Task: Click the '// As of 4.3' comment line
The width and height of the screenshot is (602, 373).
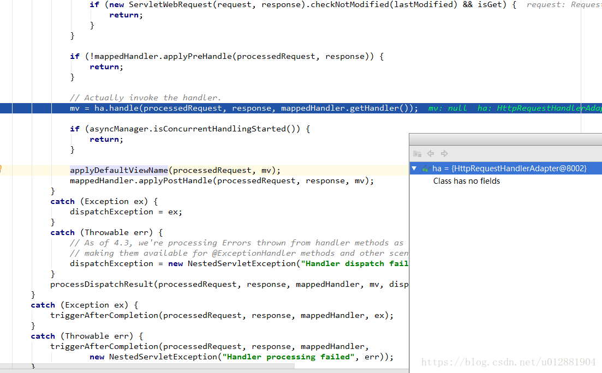Action: coord(236,243)
